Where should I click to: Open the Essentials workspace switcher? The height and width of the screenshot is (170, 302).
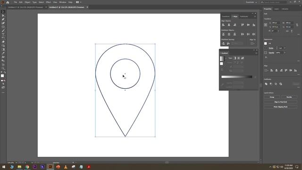tap(251, 2)
